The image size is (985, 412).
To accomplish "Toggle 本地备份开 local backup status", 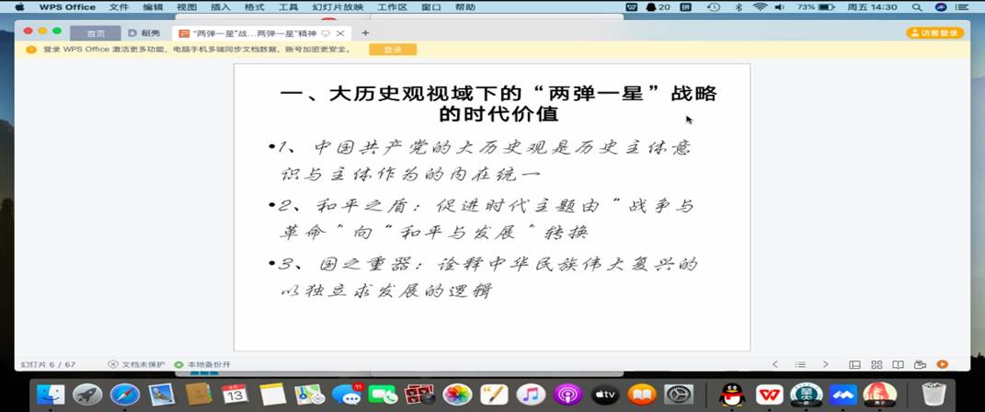I will tap(203, 364).
